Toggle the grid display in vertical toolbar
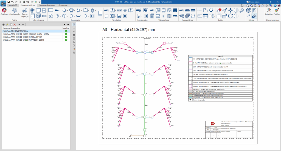This screenshot has width=281, height=151. click(x=74, y=28)
